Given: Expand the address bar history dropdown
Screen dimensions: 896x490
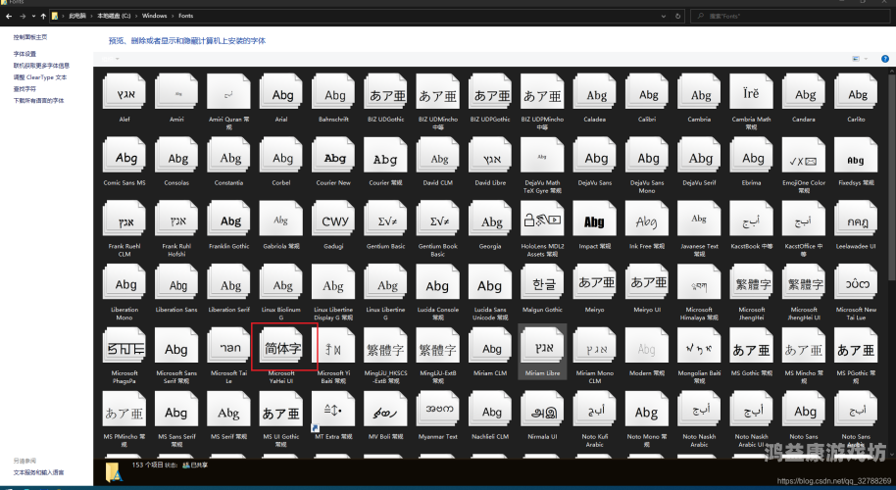Looking at the screenshot, I should (664, 16).
